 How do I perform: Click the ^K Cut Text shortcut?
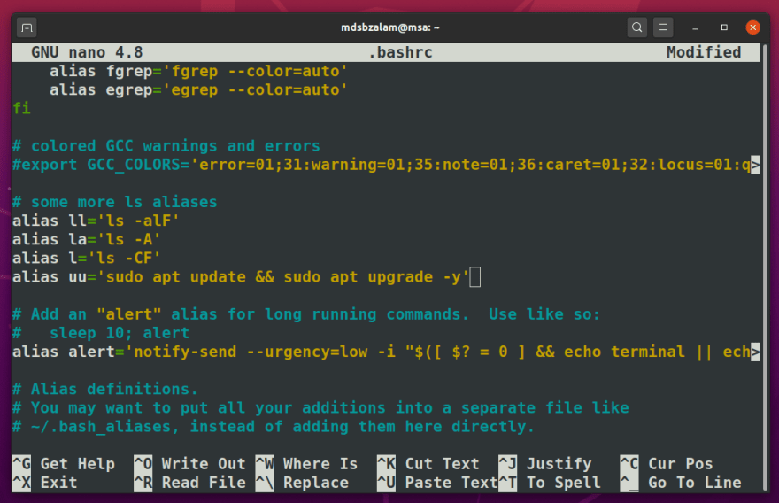tap(428, 464)
